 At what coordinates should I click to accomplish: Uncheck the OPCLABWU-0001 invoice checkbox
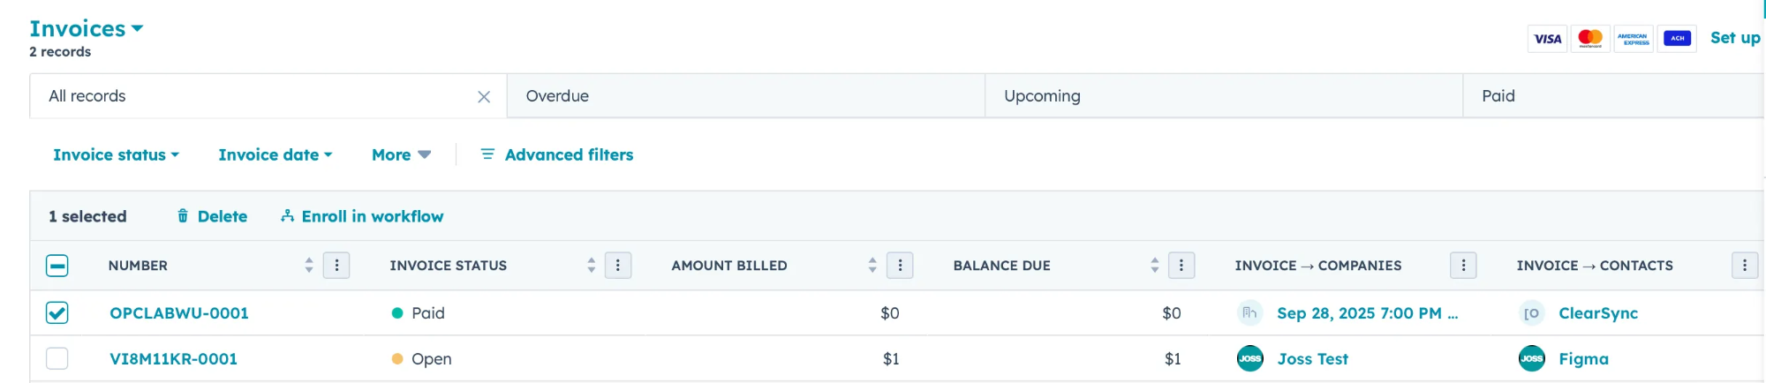(57, 313)
